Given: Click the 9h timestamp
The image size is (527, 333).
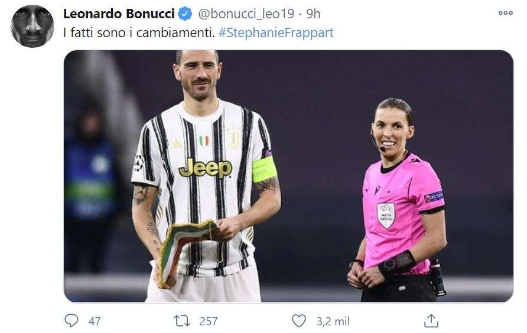Looking at the screenshot, I should tap(313, 14).
